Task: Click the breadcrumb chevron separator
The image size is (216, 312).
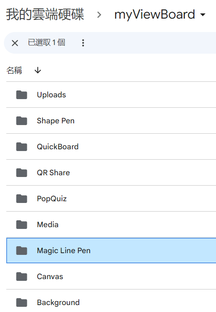Action: (99, 15)
